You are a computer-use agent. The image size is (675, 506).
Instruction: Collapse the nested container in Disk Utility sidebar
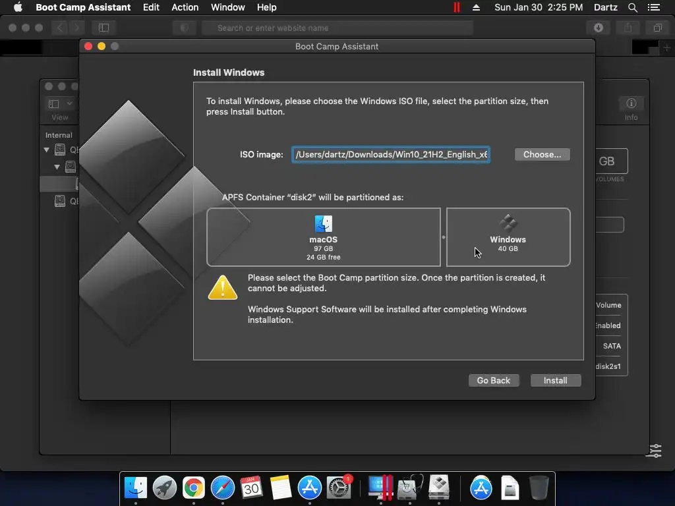pos(57,167)
